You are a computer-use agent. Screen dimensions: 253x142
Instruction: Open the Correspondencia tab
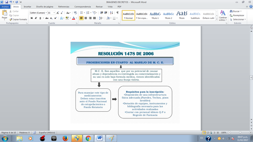click(x=83, y=7)
